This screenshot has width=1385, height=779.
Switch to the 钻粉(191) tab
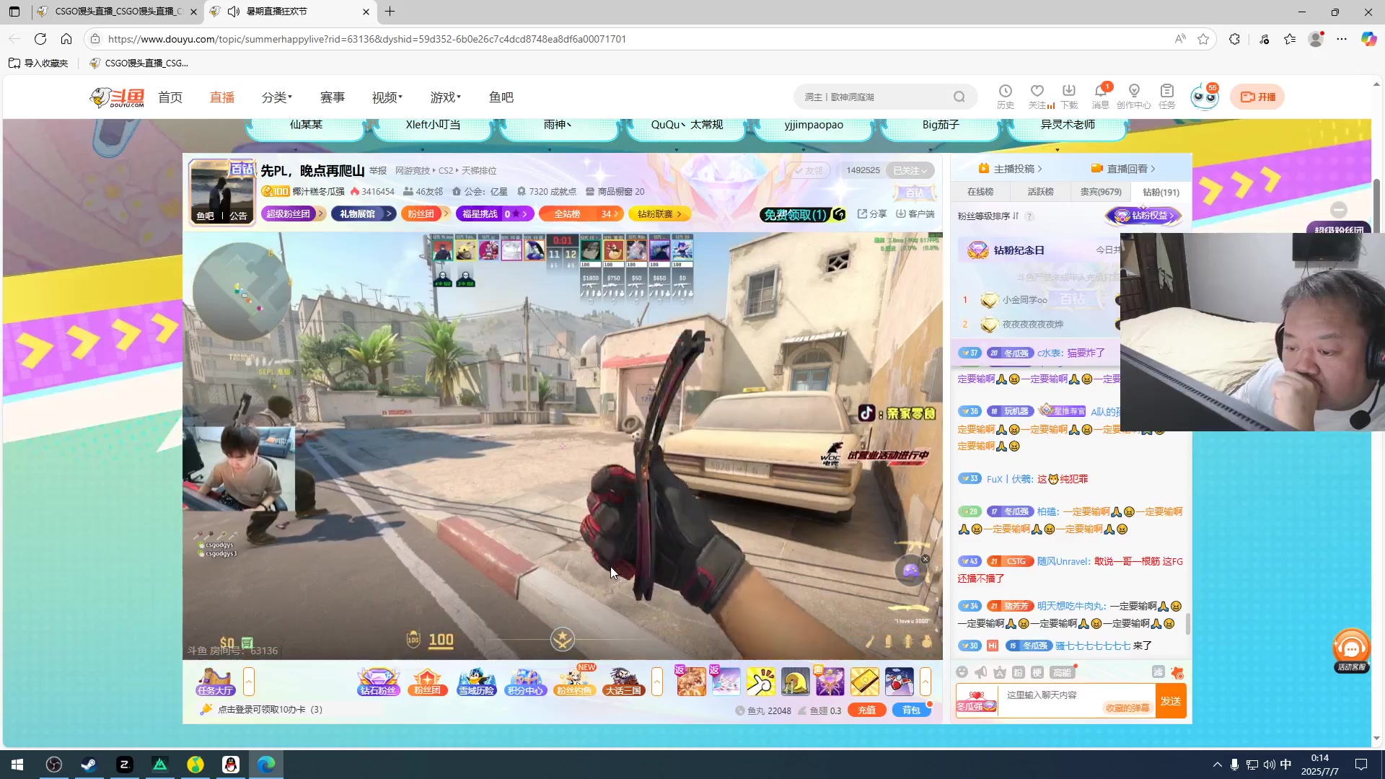(1161, 192)
